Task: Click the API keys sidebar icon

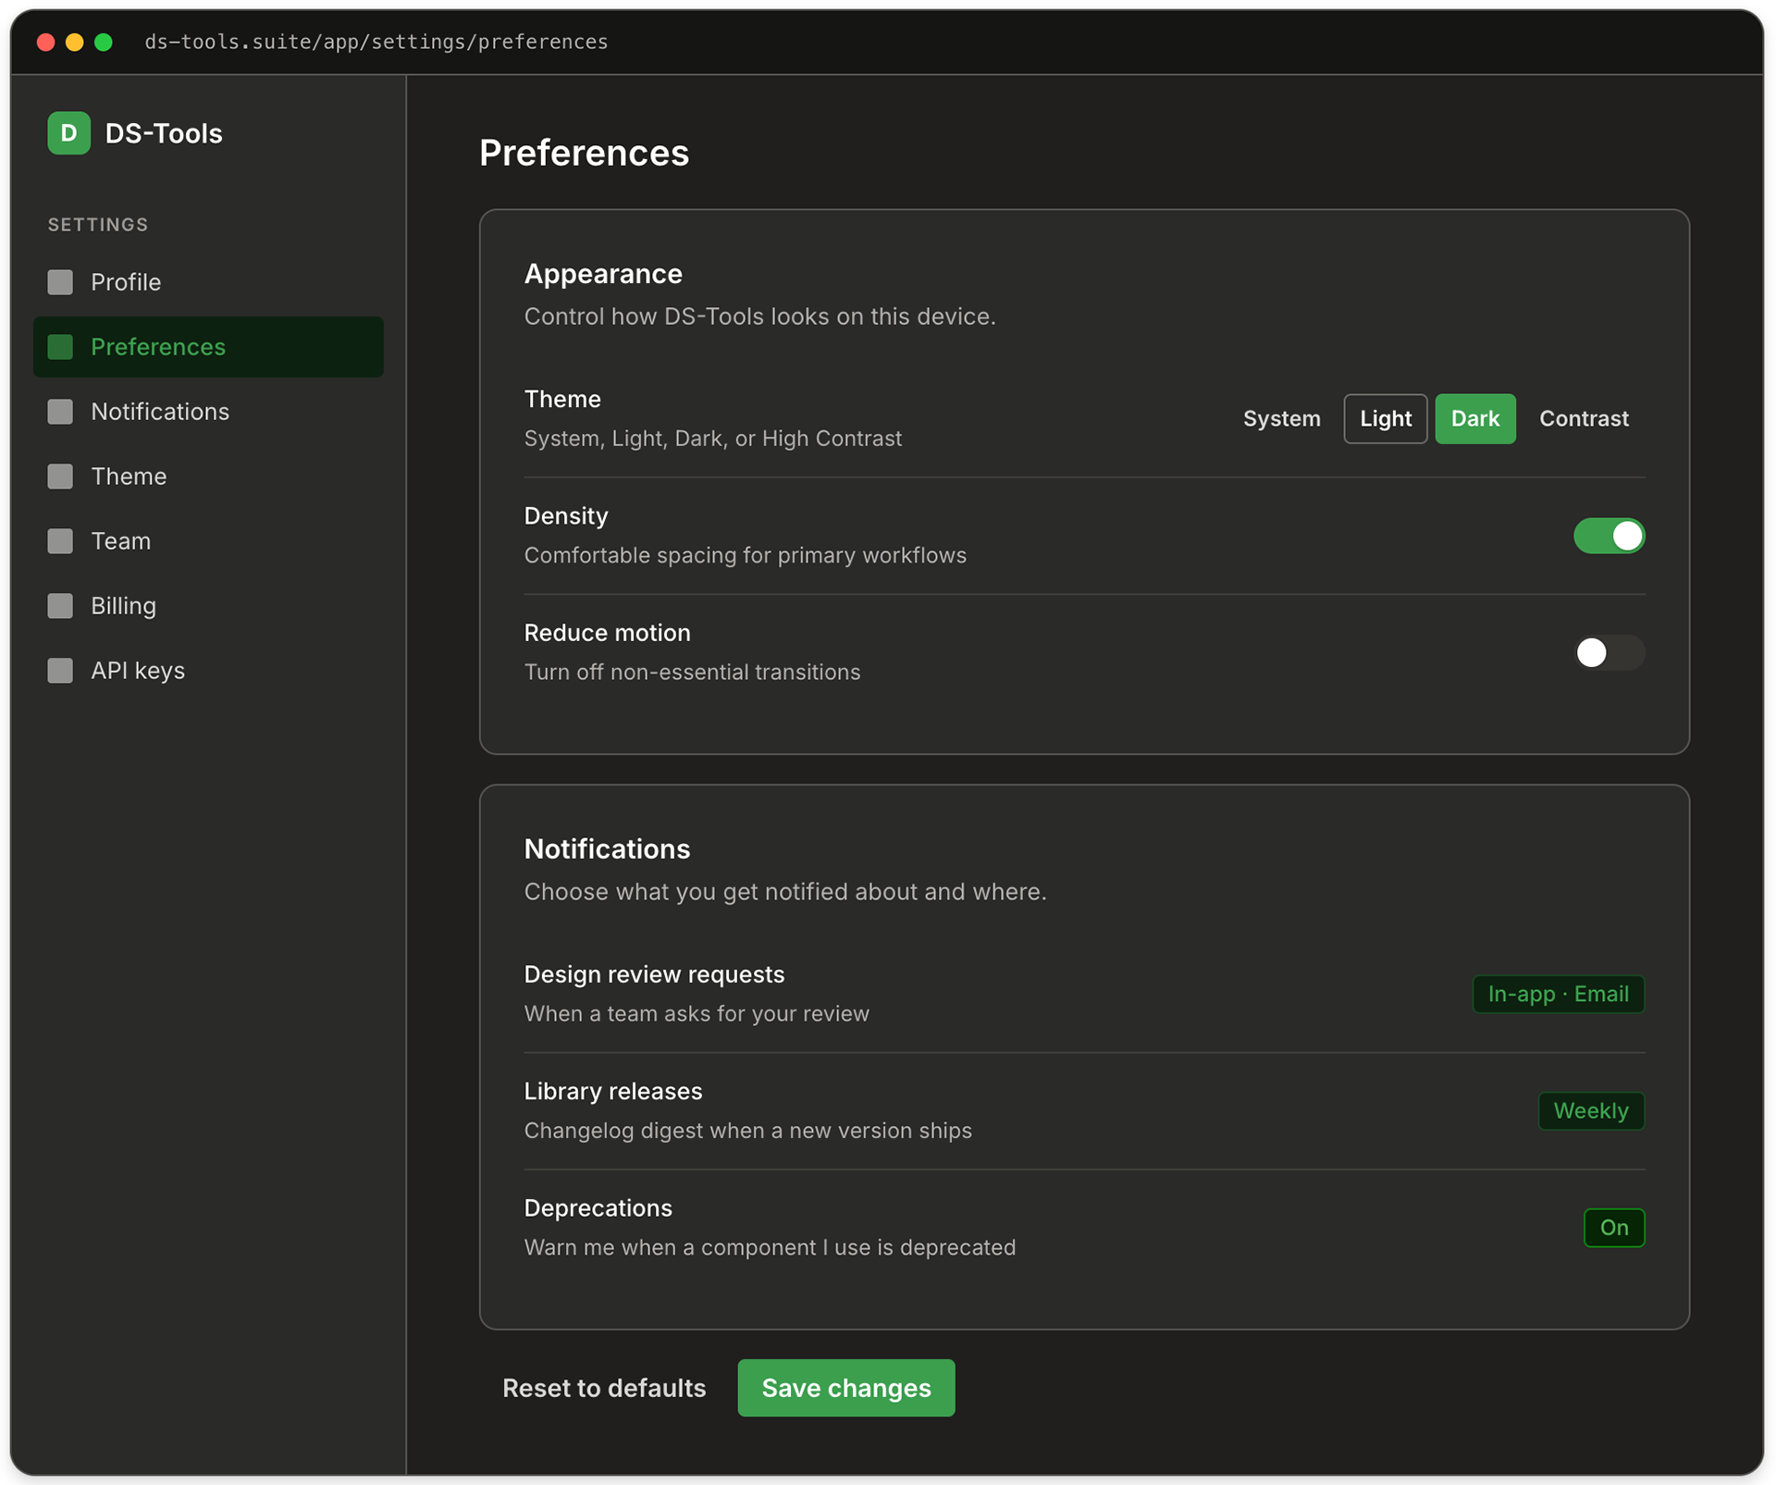Action: point(60,671)
